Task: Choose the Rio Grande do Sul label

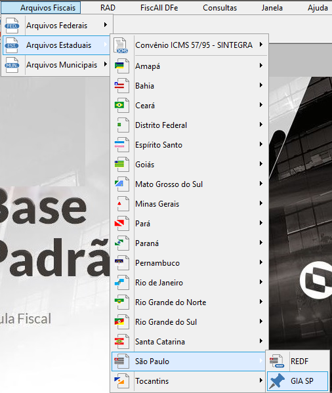Action: coord(166,322)
